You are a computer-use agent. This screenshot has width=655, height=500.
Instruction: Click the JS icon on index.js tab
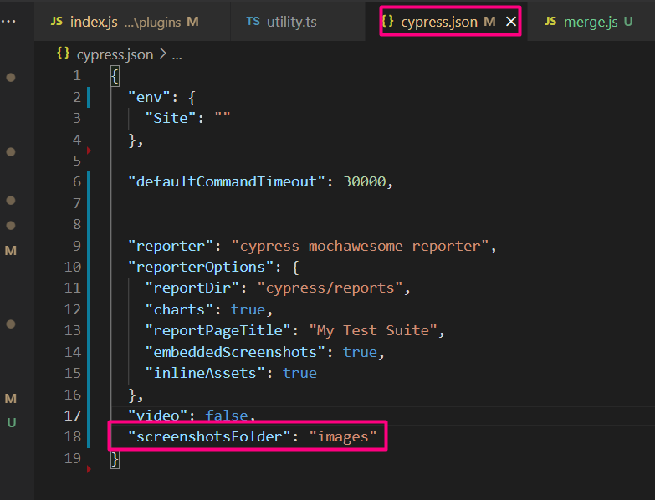coord(56,21)
